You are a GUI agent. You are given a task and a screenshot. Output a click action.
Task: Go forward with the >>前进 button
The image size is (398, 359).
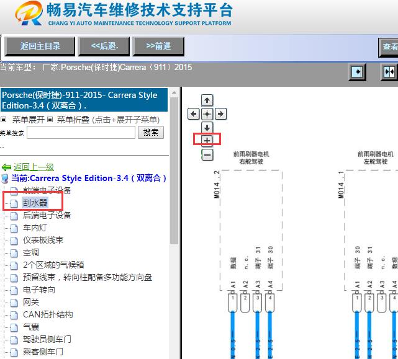click(158, 46)
